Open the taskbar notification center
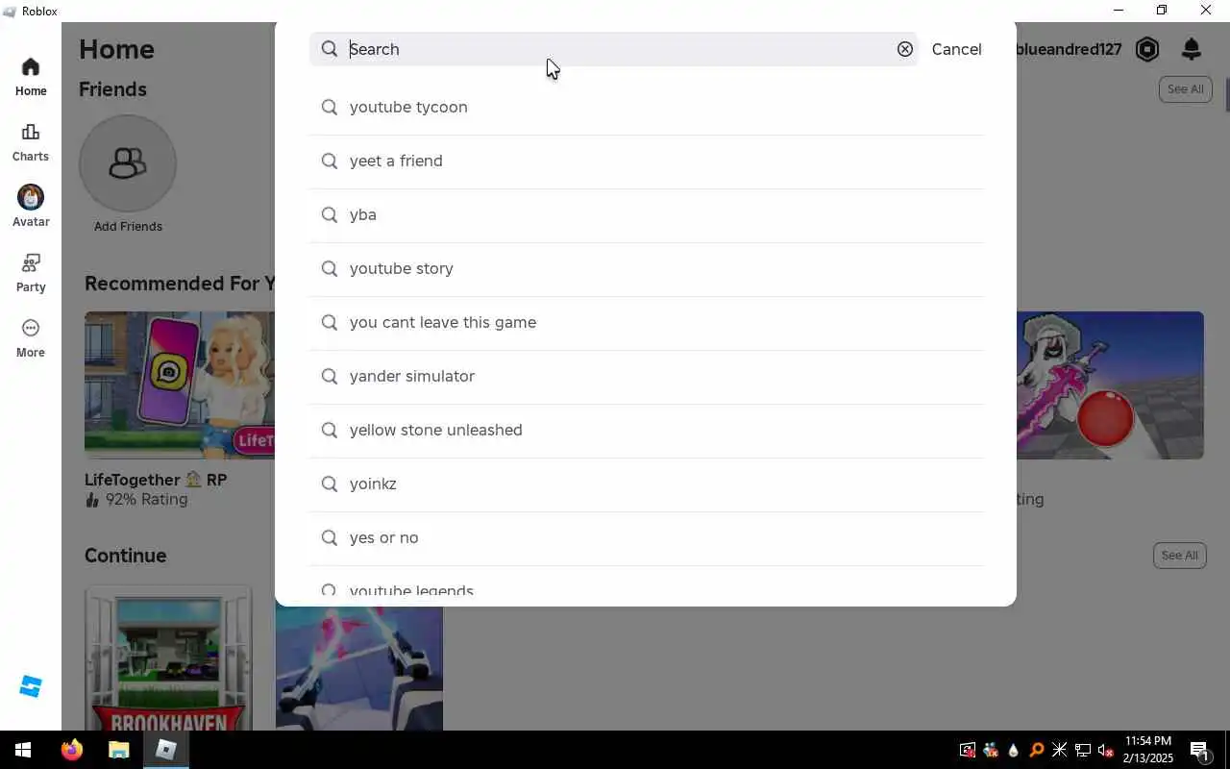The width and height of the screenshot is (1230, 769). click(1200, 750)
